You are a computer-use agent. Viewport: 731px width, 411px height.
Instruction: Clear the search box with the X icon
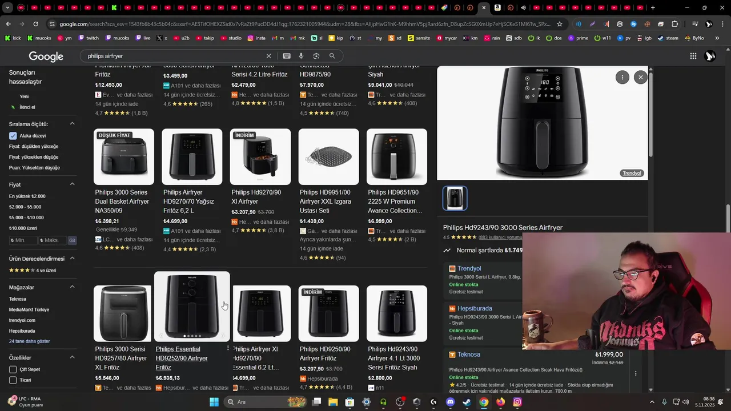click(x=268, y=56)
